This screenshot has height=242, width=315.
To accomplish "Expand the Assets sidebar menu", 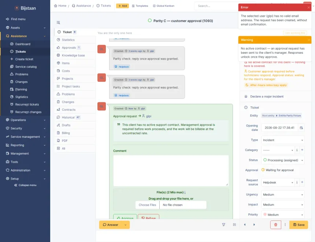I will 26,28.
